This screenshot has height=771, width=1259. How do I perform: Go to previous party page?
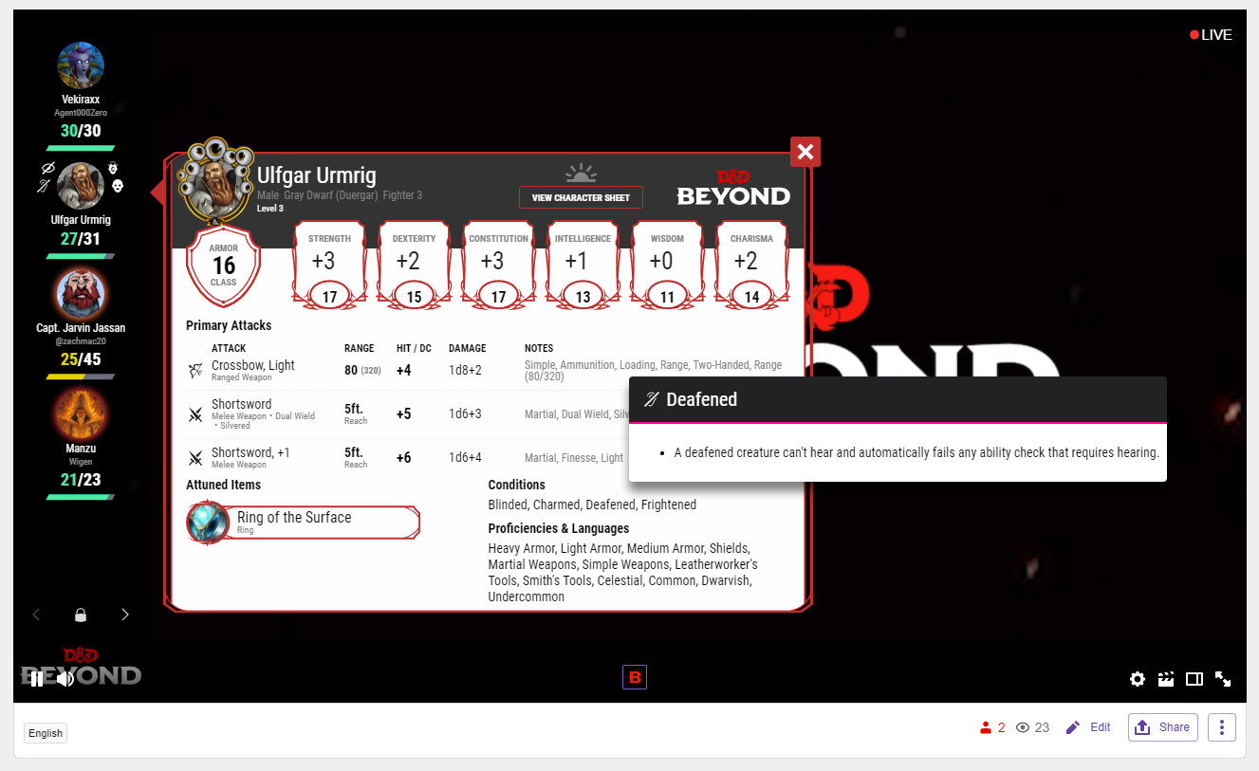click(36, 615)
